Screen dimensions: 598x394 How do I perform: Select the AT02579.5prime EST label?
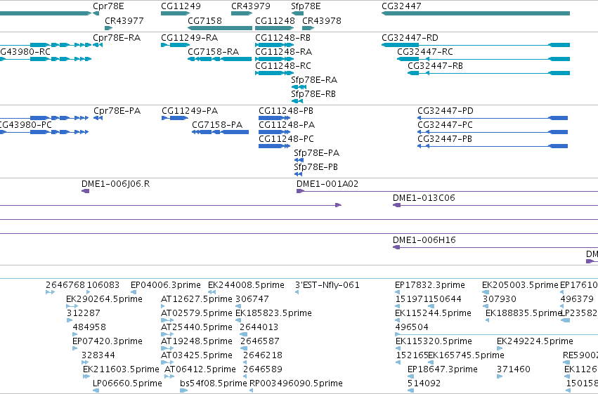197,313
